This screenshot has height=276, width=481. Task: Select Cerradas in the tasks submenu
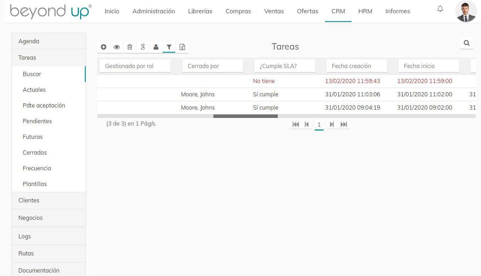35,152
